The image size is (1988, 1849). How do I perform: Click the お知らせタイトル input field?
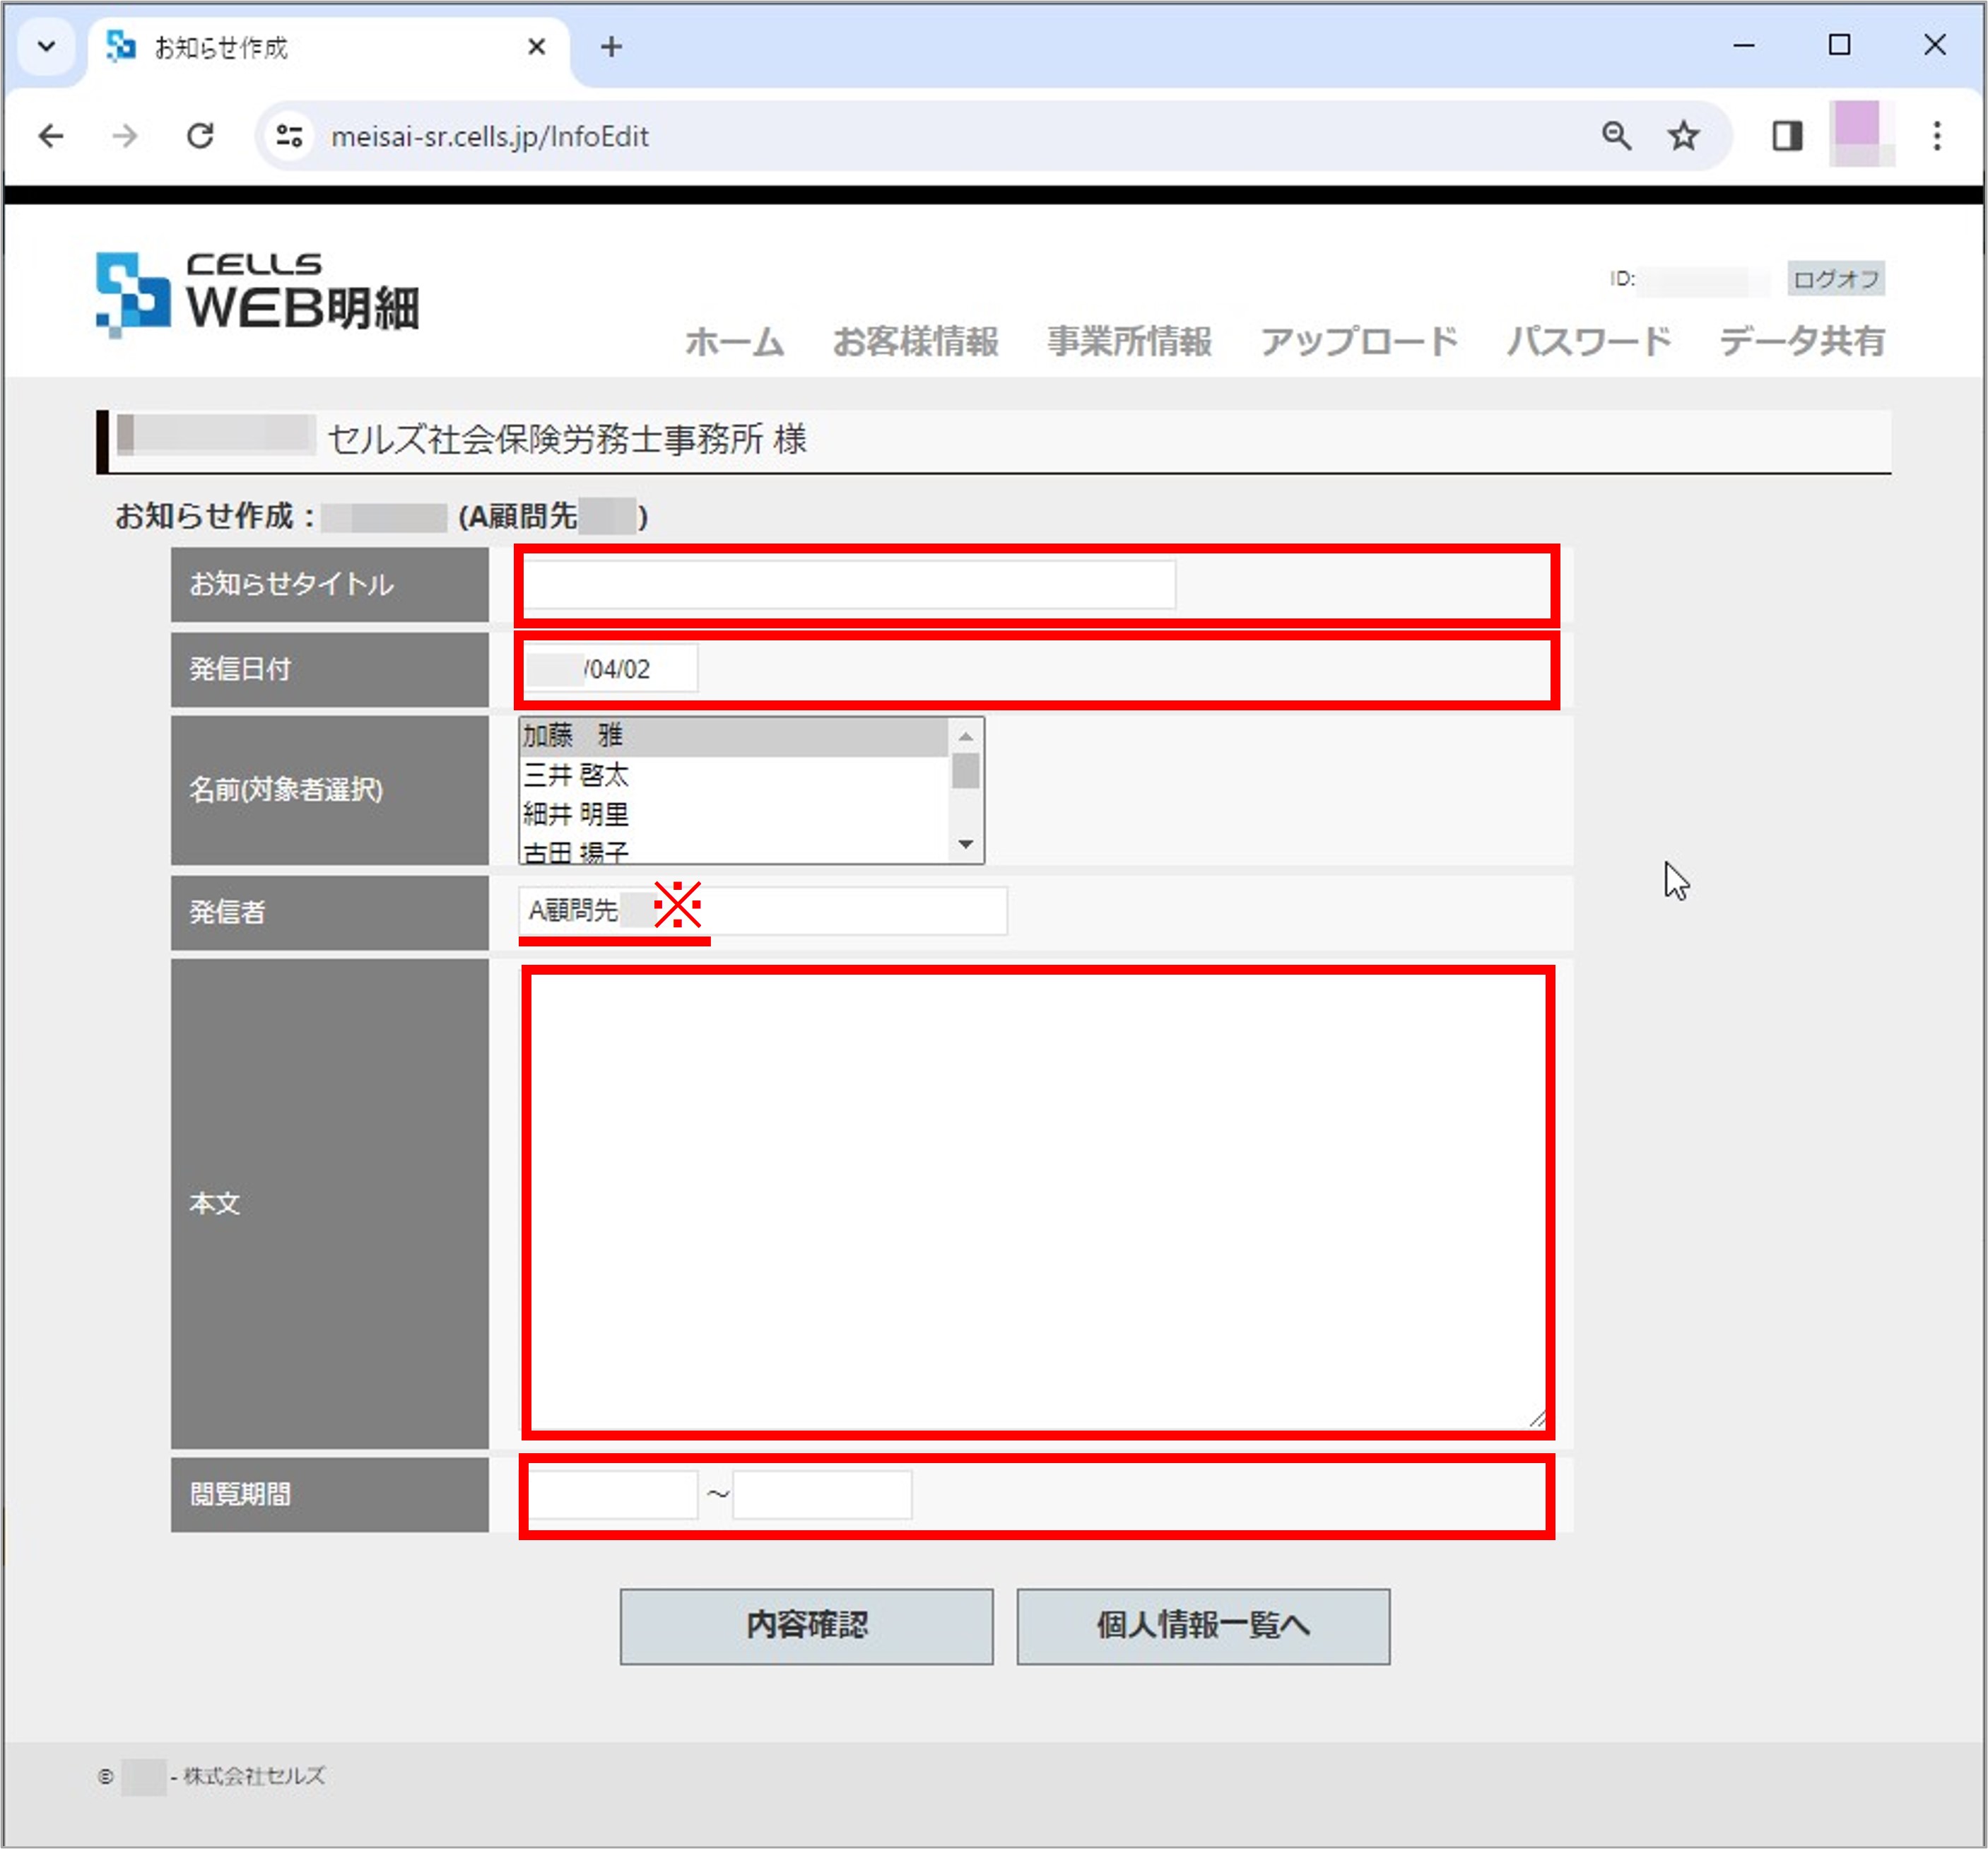[x=849, y=585]
